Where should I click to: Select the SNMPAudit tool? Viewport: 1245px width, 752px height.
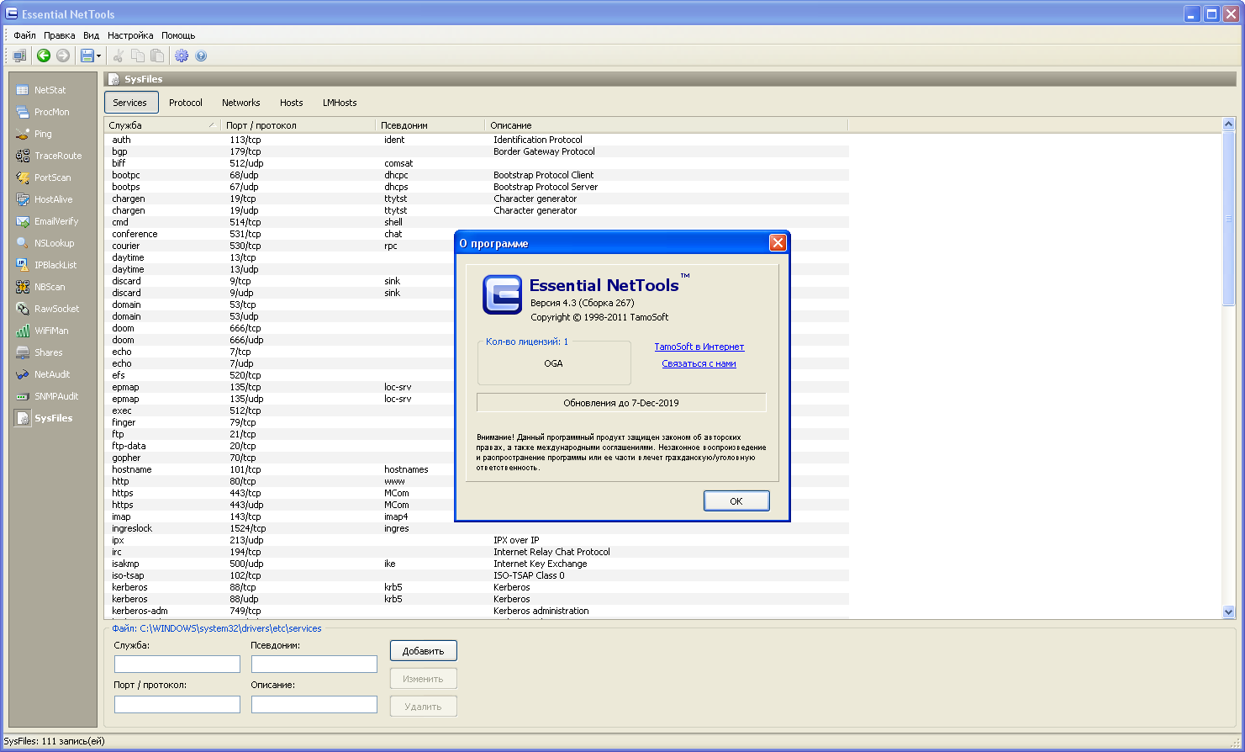pos(56,396)
